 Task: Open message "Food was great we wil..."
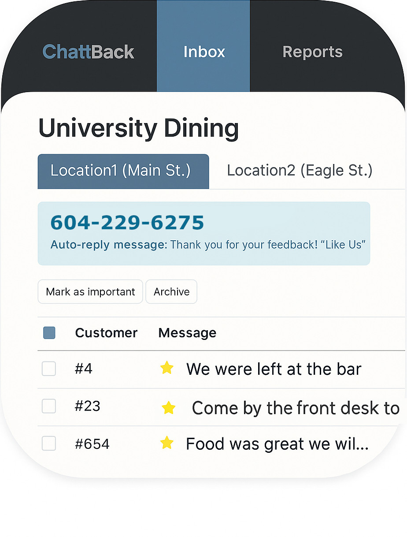click(277, 444)
